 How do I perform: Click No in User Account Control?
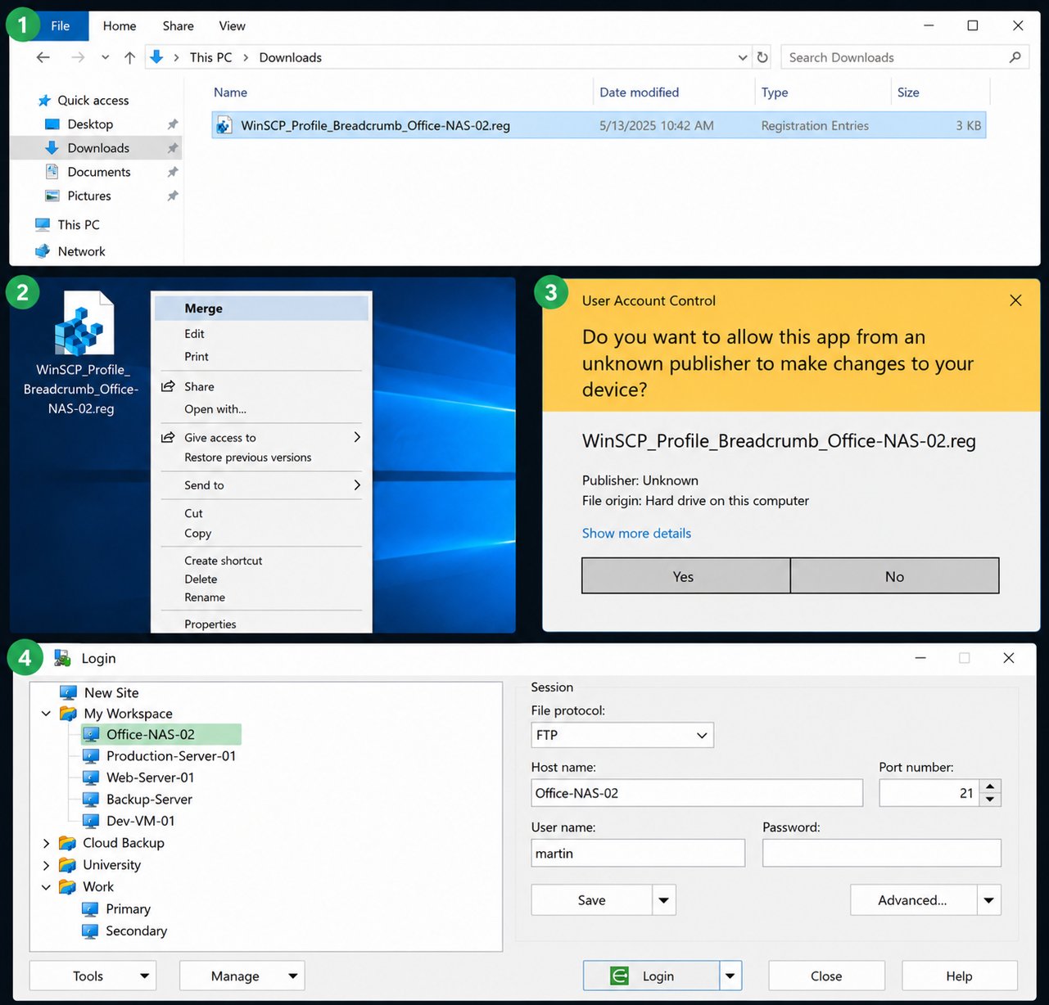tap(894, 576)
